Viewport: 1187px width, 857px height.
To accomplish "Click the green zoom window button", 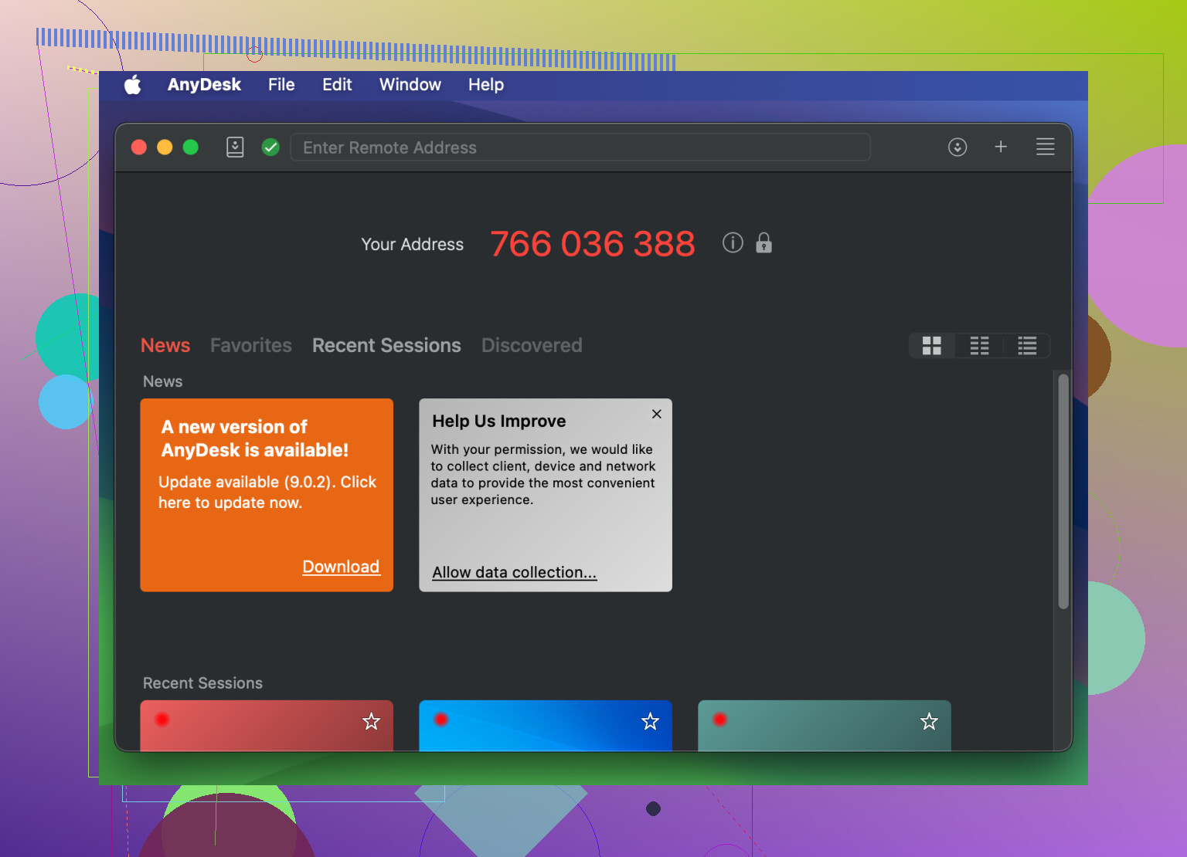I will (x=191, y=147).
